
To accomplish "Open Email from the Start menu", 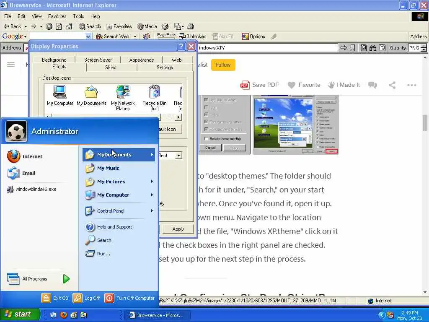I will pyautogui.click(x=21, y=173).
